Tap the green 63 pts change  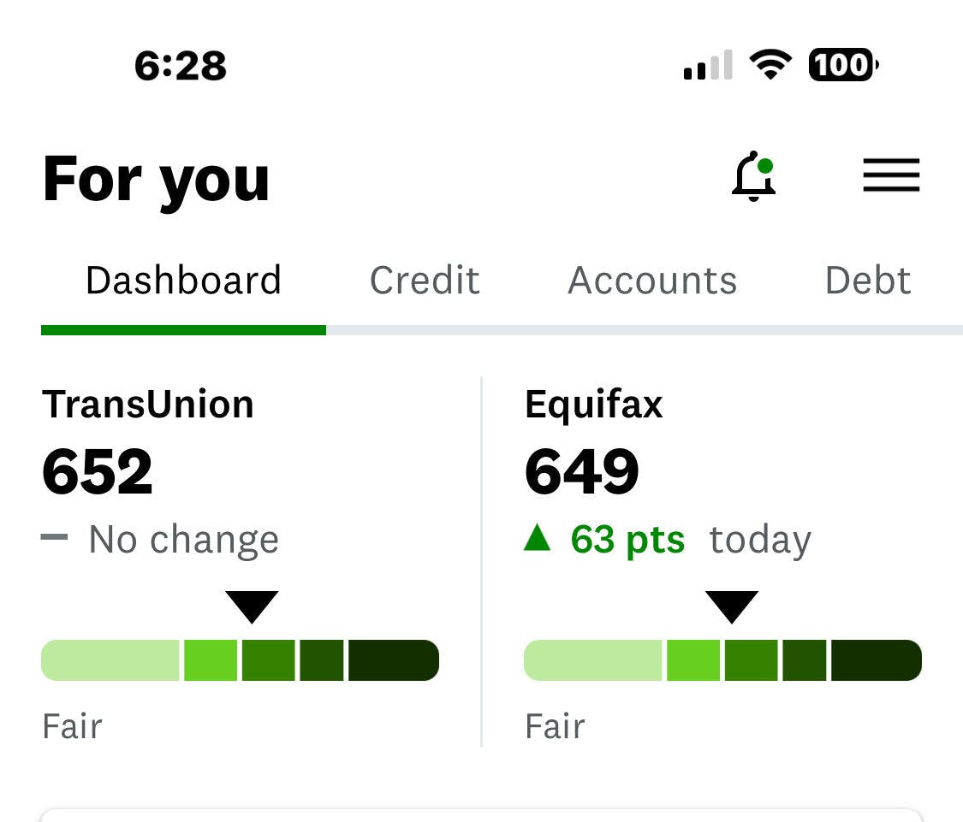[x=627, y=541]
